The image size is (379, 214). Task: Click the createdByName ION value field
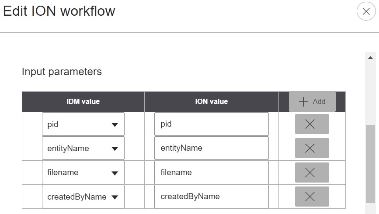pyautogui.click(x=211, y=197)
